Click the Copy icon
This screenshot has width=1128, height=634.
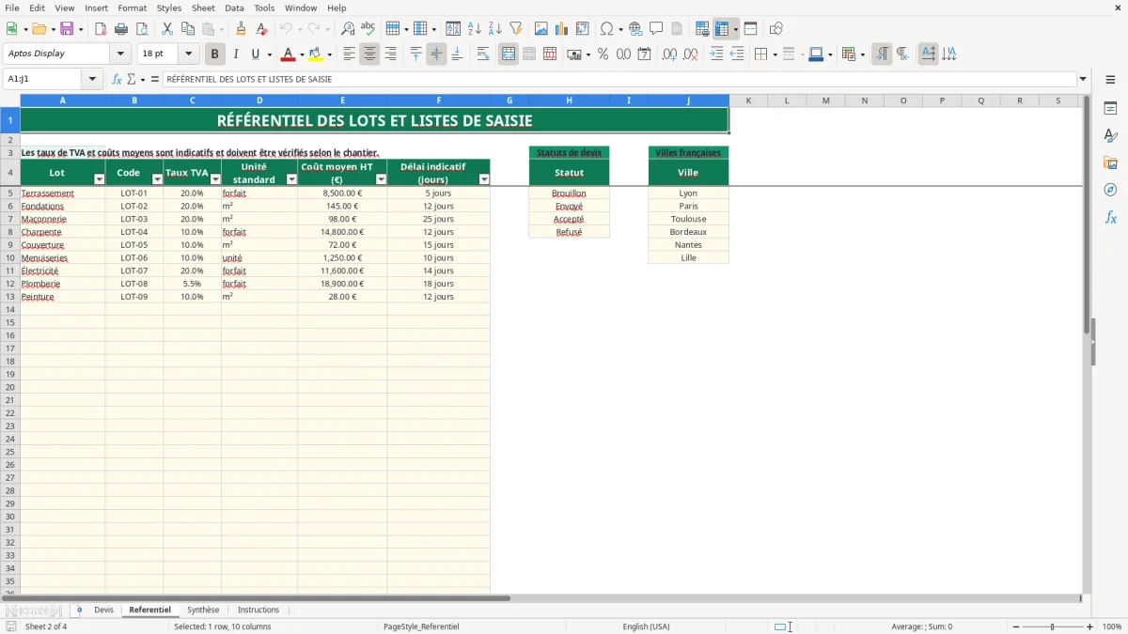(x=188, y=29)
